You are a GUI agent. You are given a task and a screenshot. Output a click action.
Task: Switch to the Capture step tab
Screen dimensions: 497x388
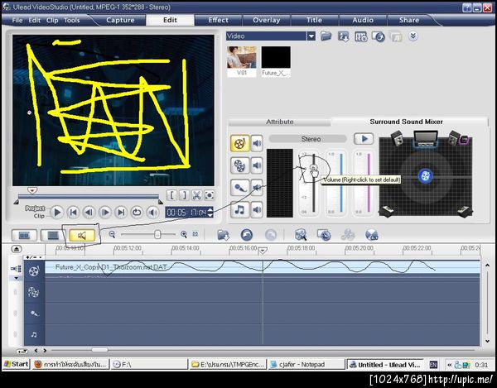coord(120,20)
